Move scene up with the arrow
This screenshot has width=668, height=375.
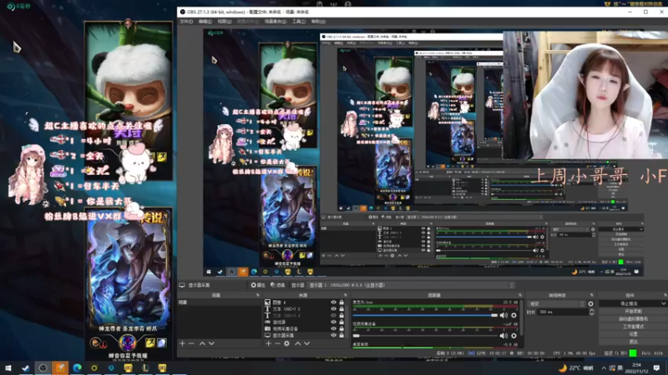click(202, 343)
